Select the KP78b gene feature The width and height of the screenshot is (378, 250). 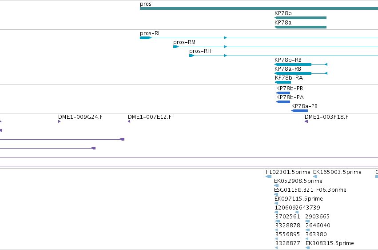tap(300, 18)
